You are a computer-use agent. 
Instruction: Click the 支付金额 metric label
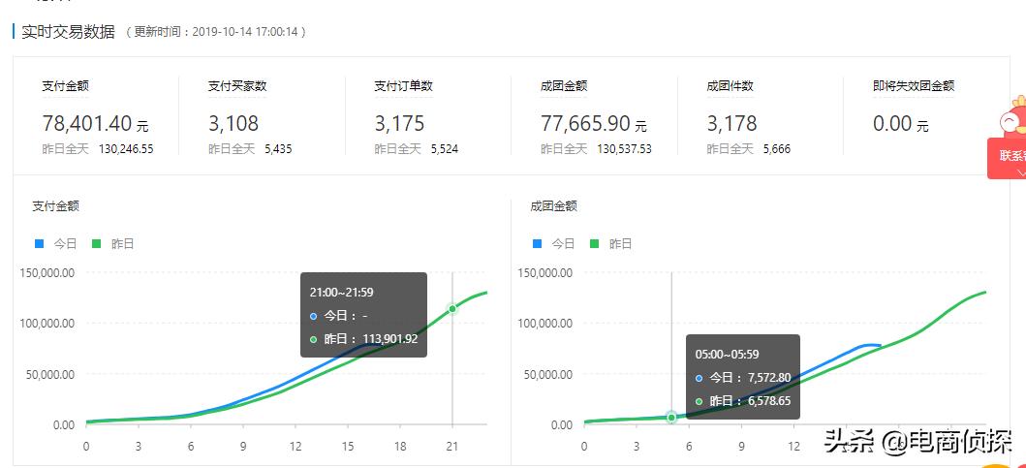[x=66, y=85]
